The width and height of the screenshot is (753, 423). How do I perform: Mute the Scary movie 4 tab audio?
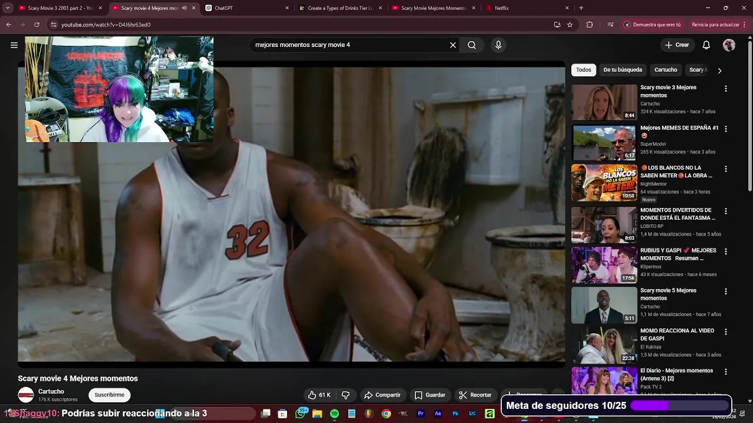pyautogui.click(x=184, y=8)
